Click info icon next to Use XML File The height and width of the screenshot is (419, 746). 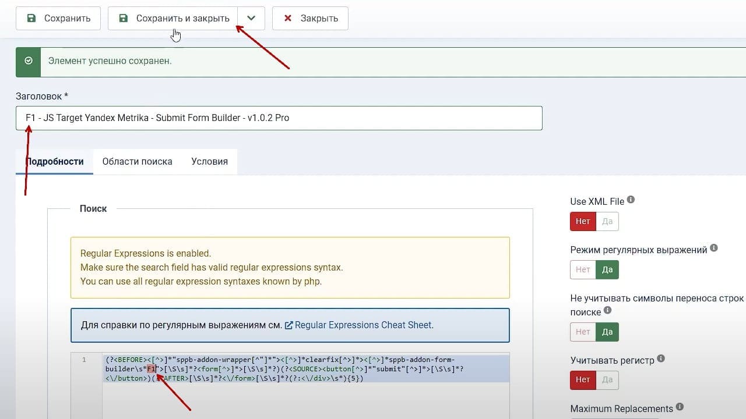[631, 200]
